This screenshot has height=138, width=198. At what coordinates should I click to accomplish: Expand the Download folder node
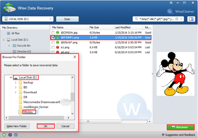coord(15,92)
